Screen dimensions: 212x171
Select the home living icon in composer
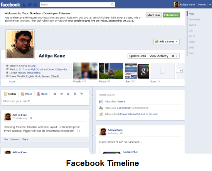tap(68, 94)
